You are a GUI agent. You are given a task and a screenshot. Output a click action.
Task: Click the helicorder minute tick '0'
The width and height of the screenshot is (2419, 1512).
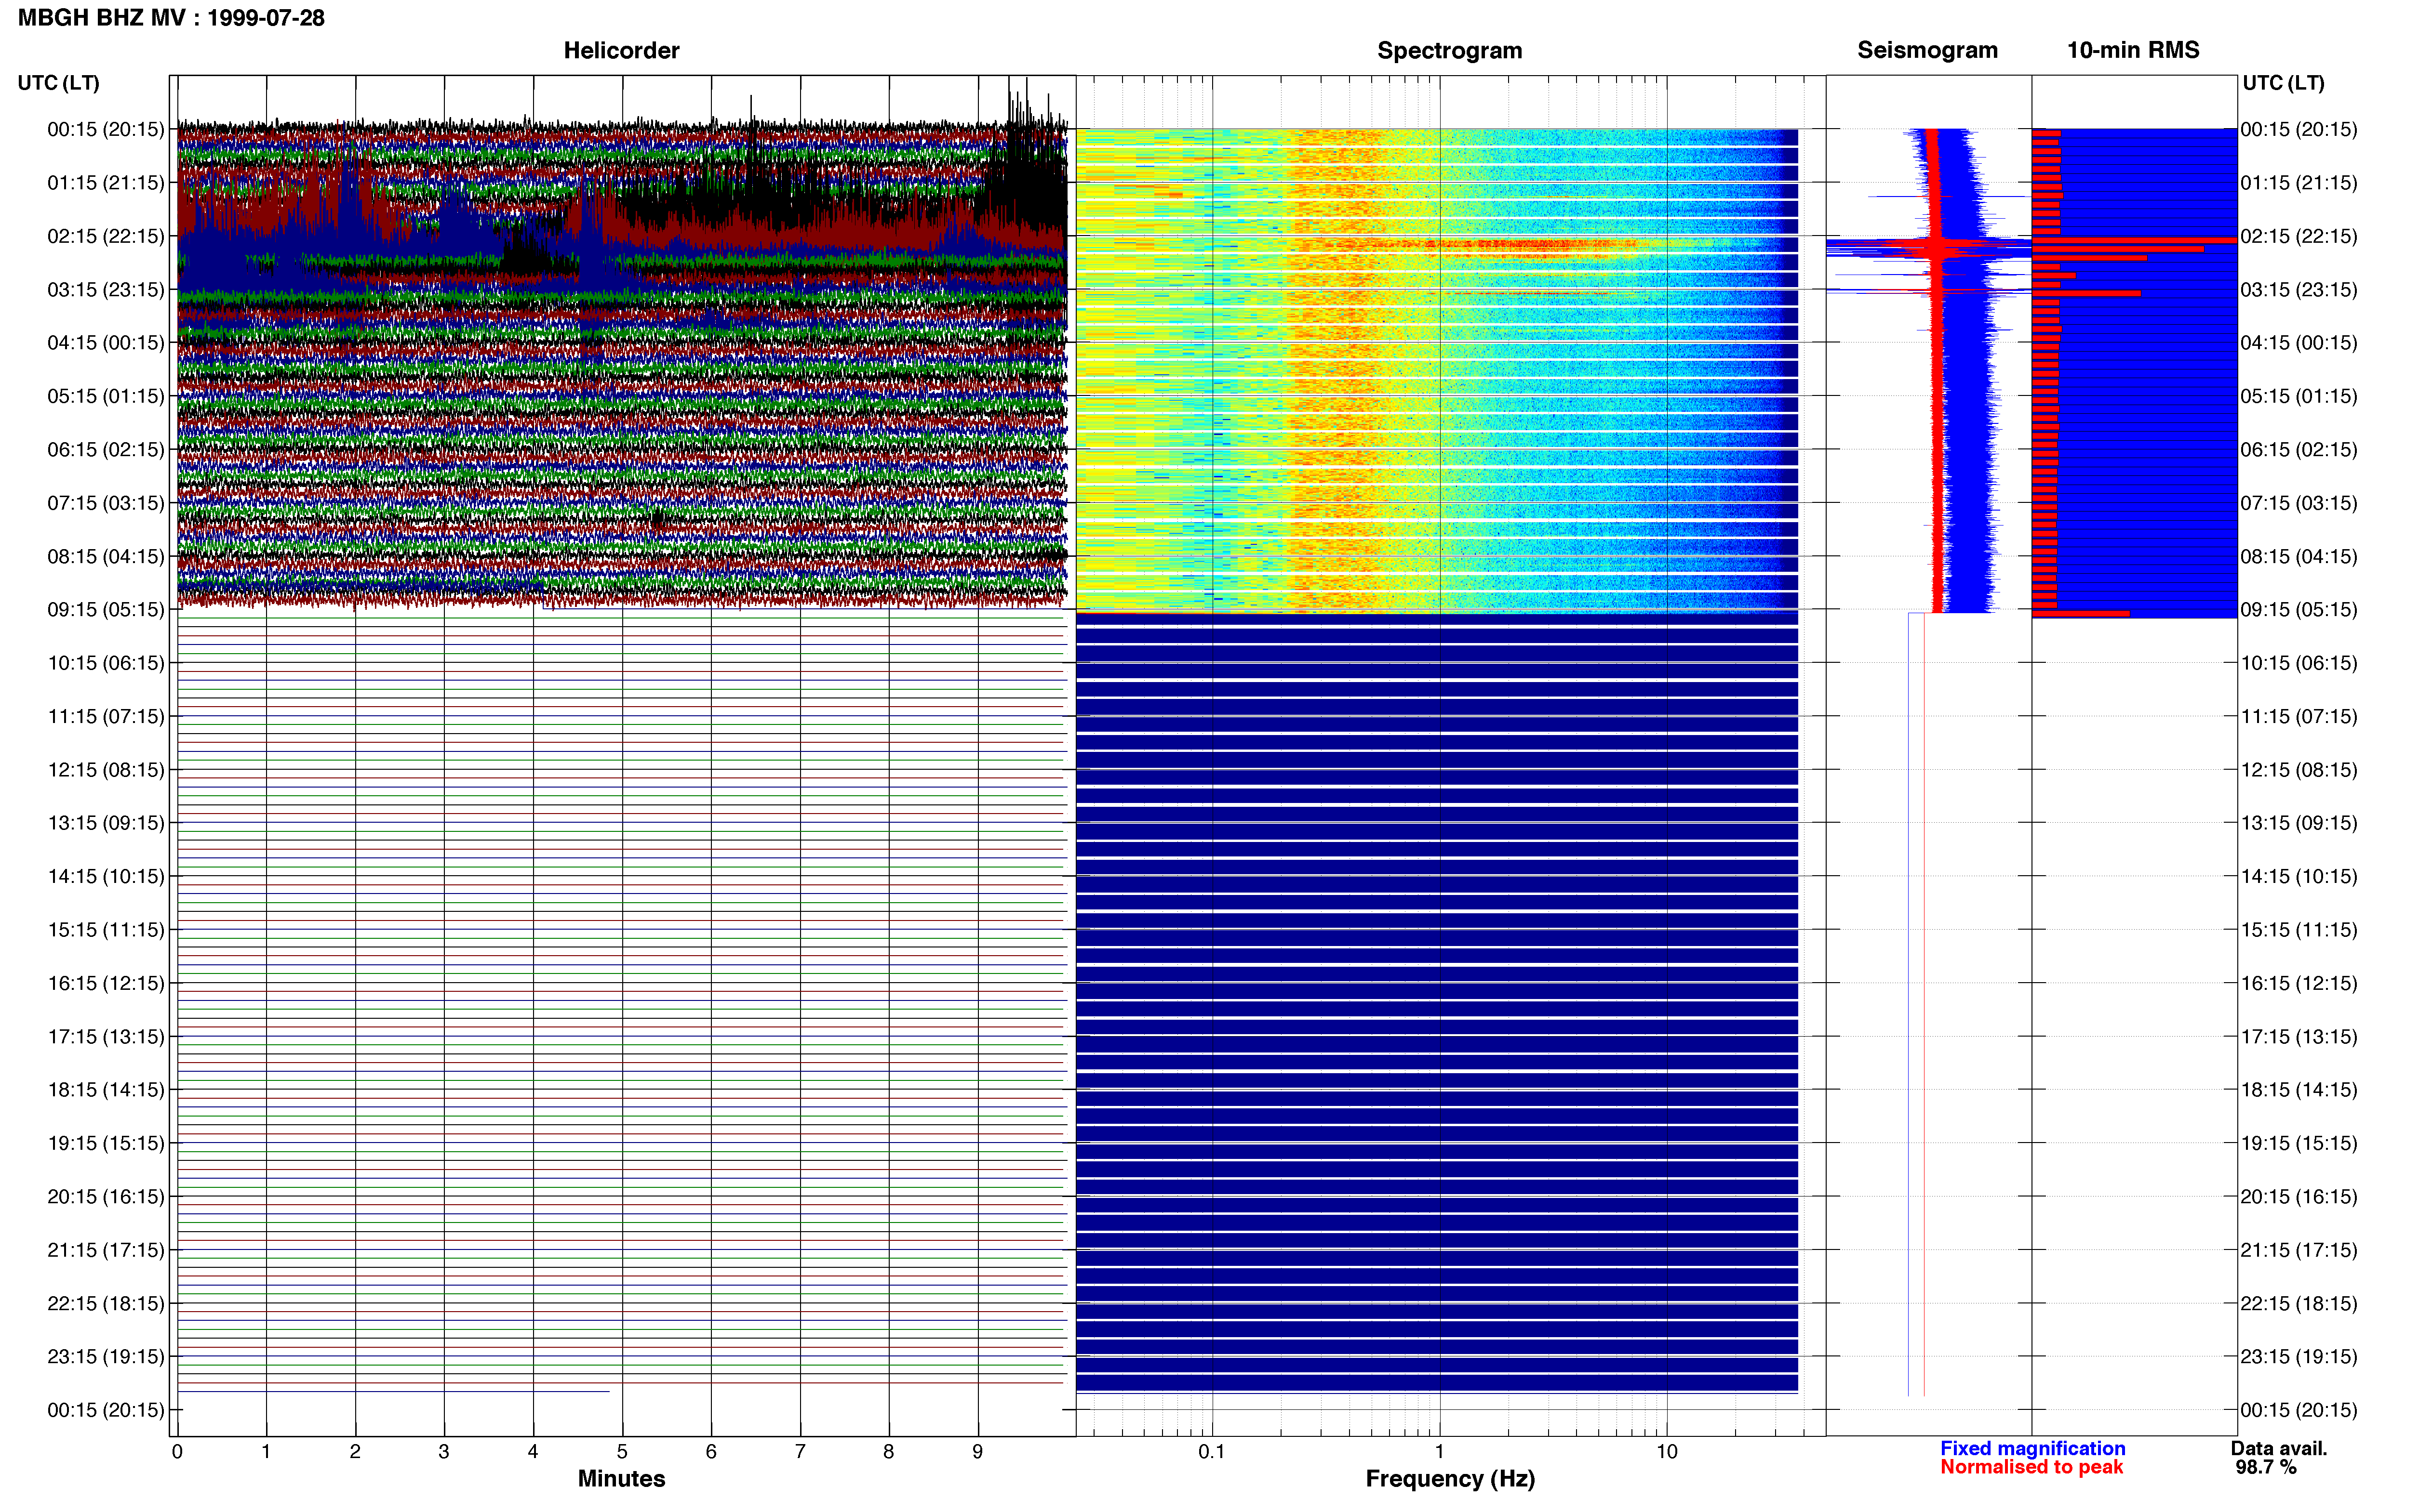point(177,1451)
